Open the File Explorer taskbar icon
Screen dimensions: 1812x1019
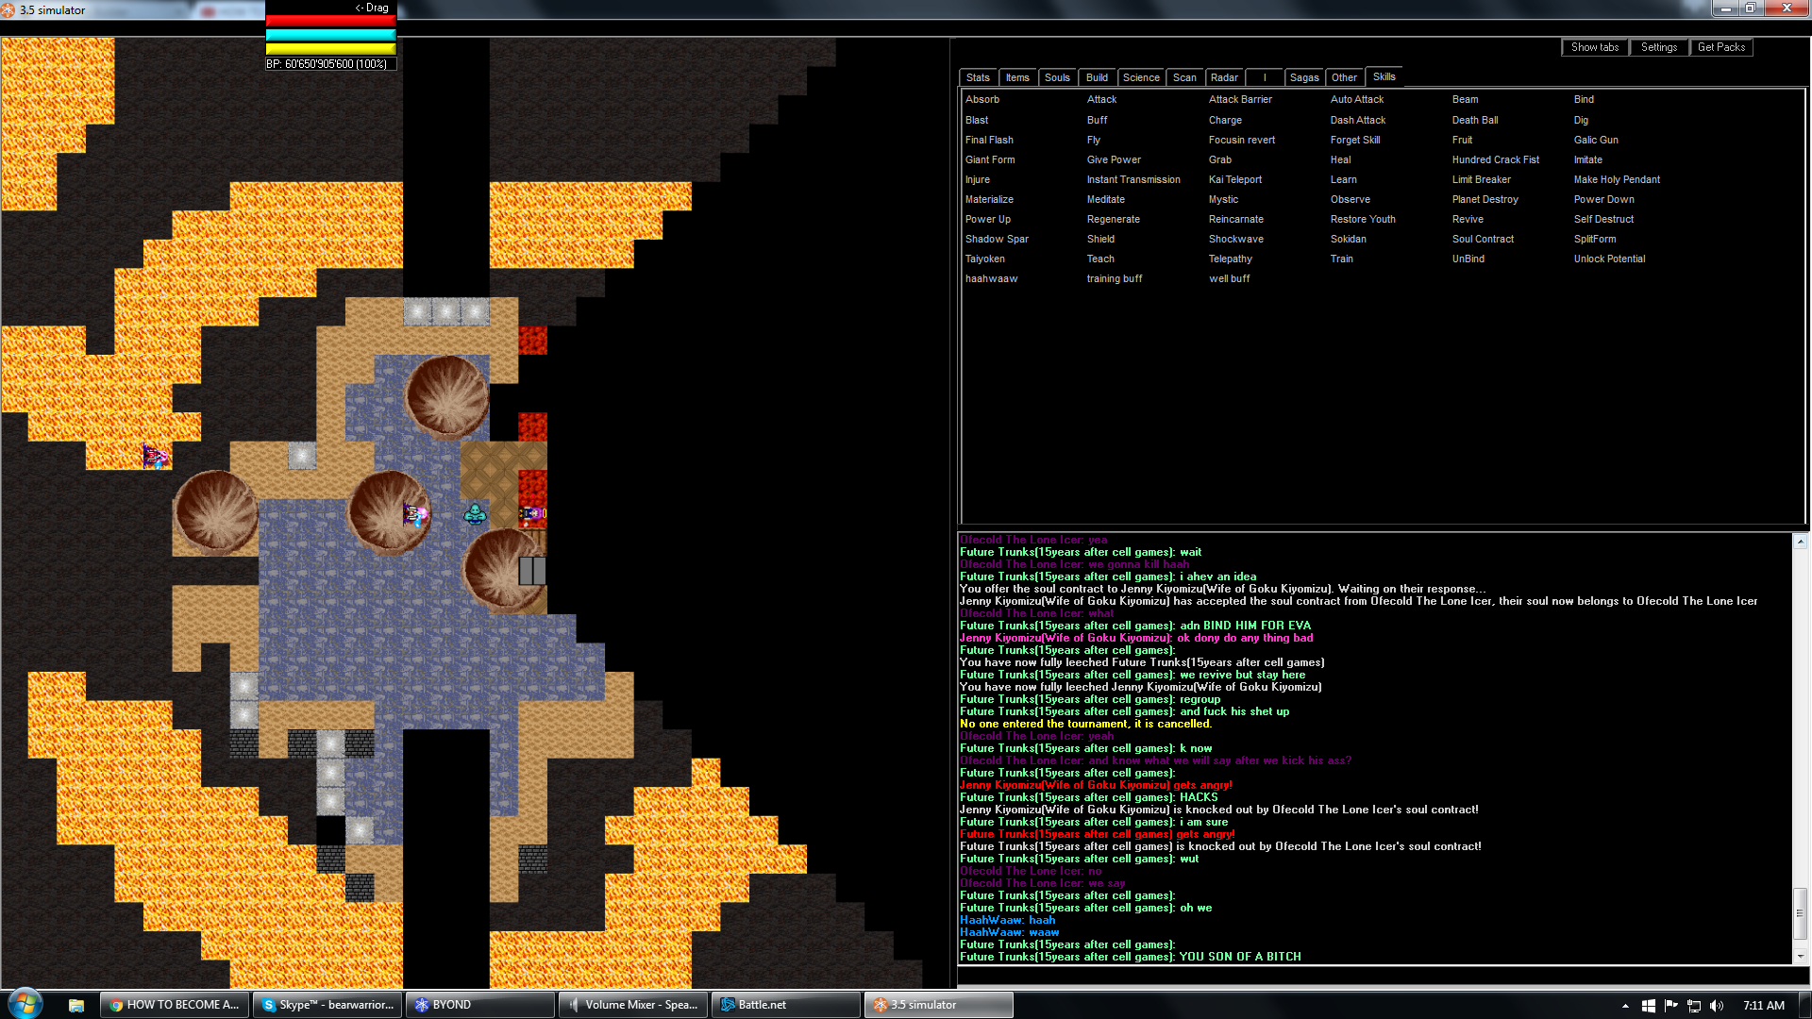point(76,1005)
